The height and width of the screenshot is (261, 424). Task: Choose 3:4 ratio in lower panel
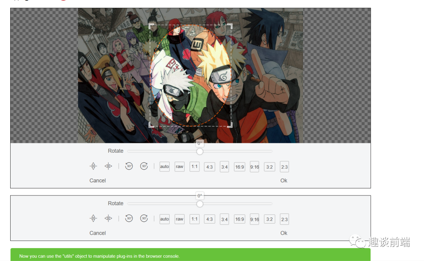coord(225,219)
